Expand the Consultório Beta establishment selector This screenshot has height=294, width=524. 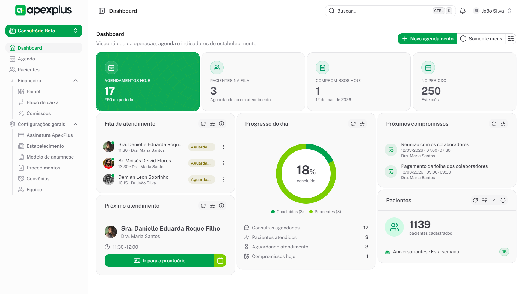coord(75,31)
